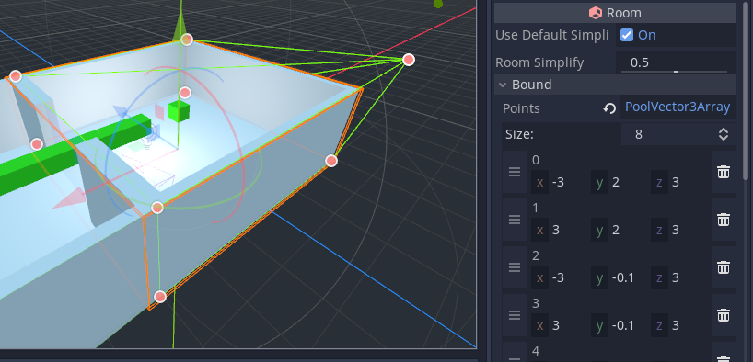Adjust the Room Simplify slider

coord(675,72)
